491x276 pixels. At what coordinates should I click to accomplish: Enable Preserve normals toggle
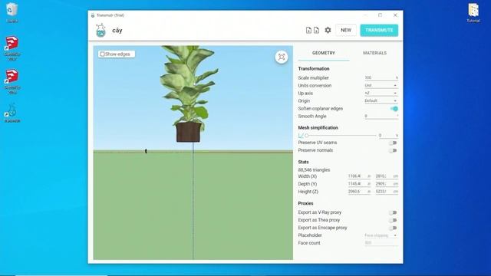(393, 150)
